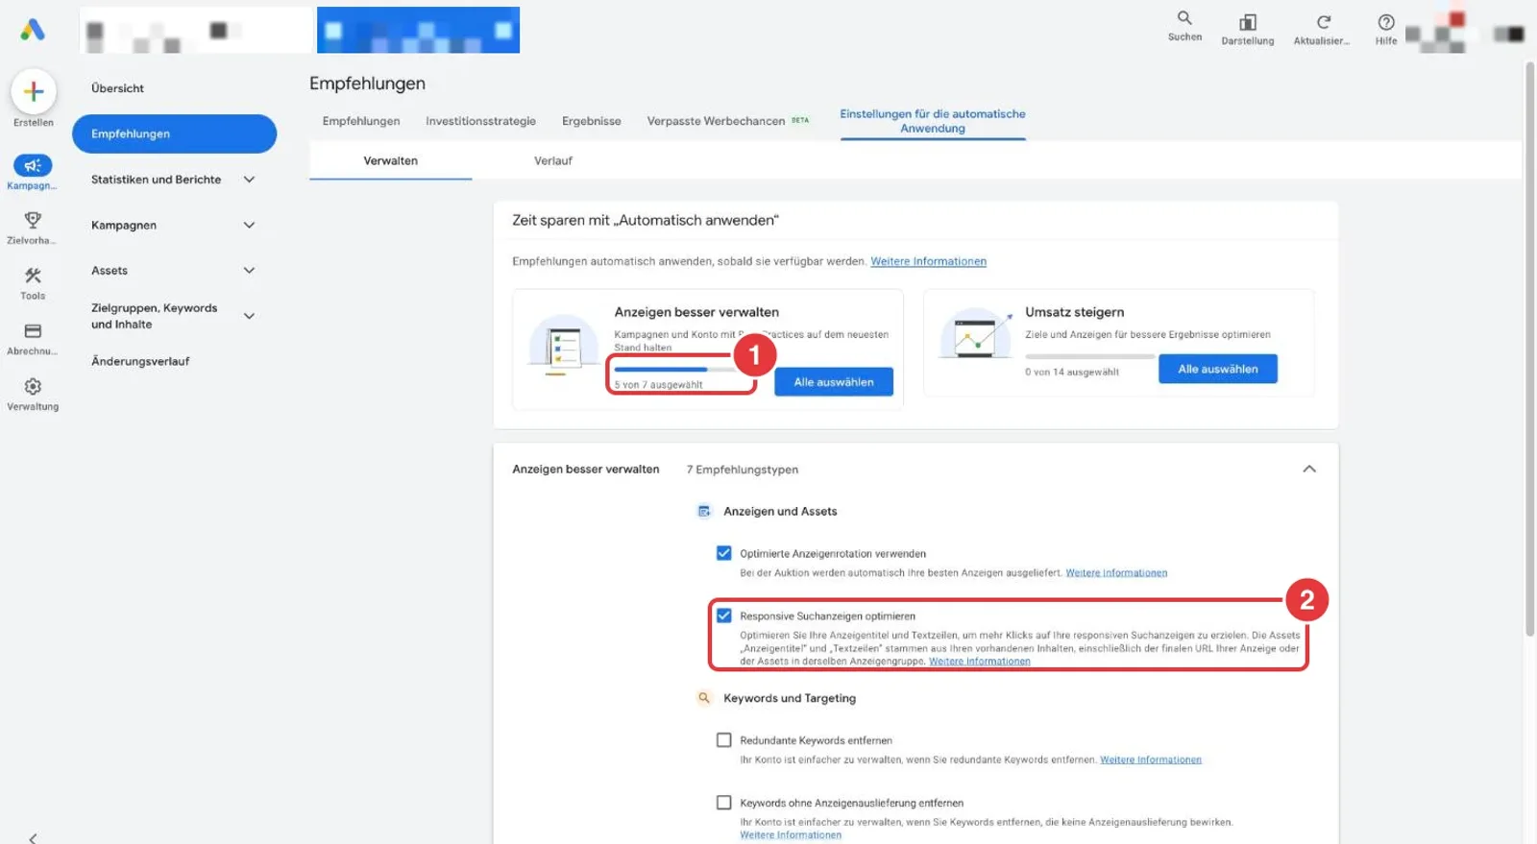Uncheck Responsive Suchanzeigen optimieren
The image size is (1537, 844).
point(724,615)
